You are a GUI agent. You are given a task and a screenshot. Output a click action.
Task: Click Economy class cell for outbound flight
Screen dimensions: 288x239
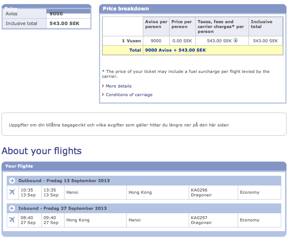(x=250, y=192)
